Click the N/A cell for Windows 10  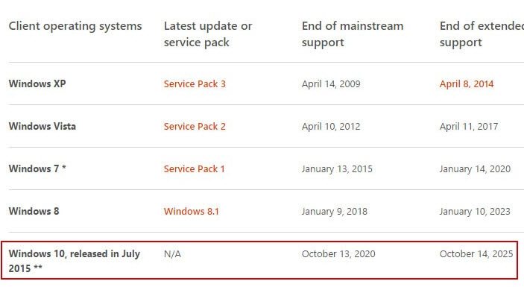pos(172,254)
